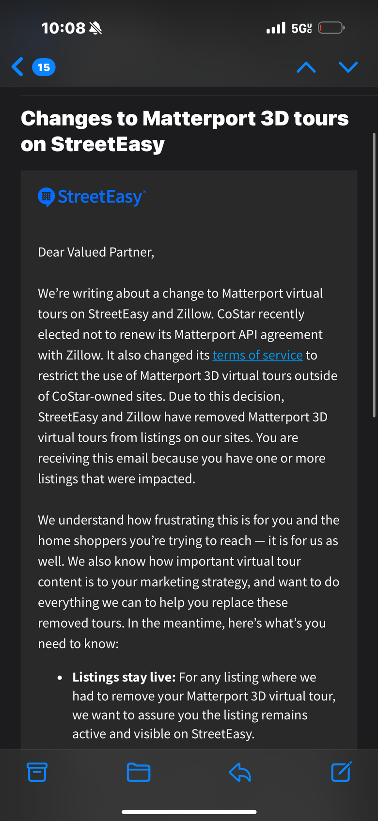This screenshot has width=378, height=821.
Task: Tap the back chevron to return to inbox
Action: pyautogui.click(x=17, y=67)
